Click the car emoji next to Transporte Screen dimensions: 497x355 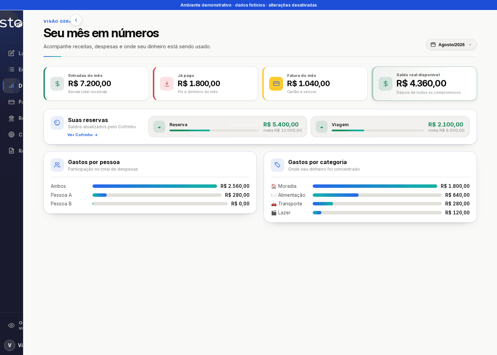(x=274, y=204)
